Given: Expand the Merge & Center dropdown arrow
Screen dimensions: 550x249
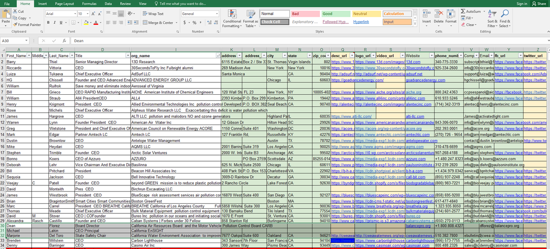Looking at the screenshot, I should [x=176, y=22].
